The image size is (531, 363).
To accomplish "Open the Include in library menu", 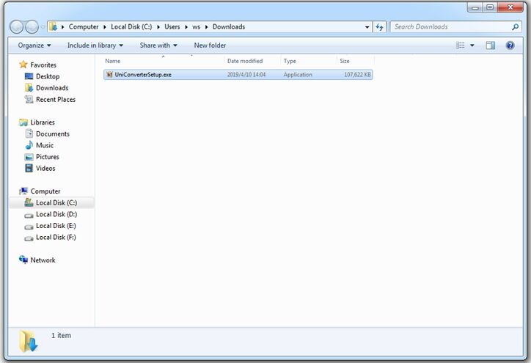I will click(95, 45).
